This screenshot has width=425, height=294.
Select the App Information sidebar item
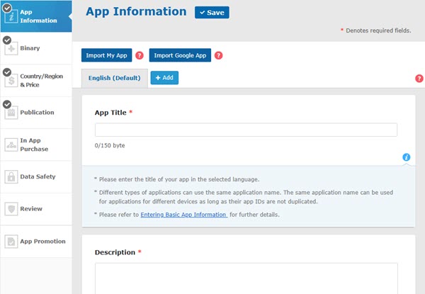[x=36, y=16]
